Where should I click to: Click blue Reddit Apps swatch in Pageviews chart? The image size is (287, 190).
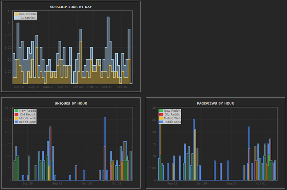tap(161, 122)
